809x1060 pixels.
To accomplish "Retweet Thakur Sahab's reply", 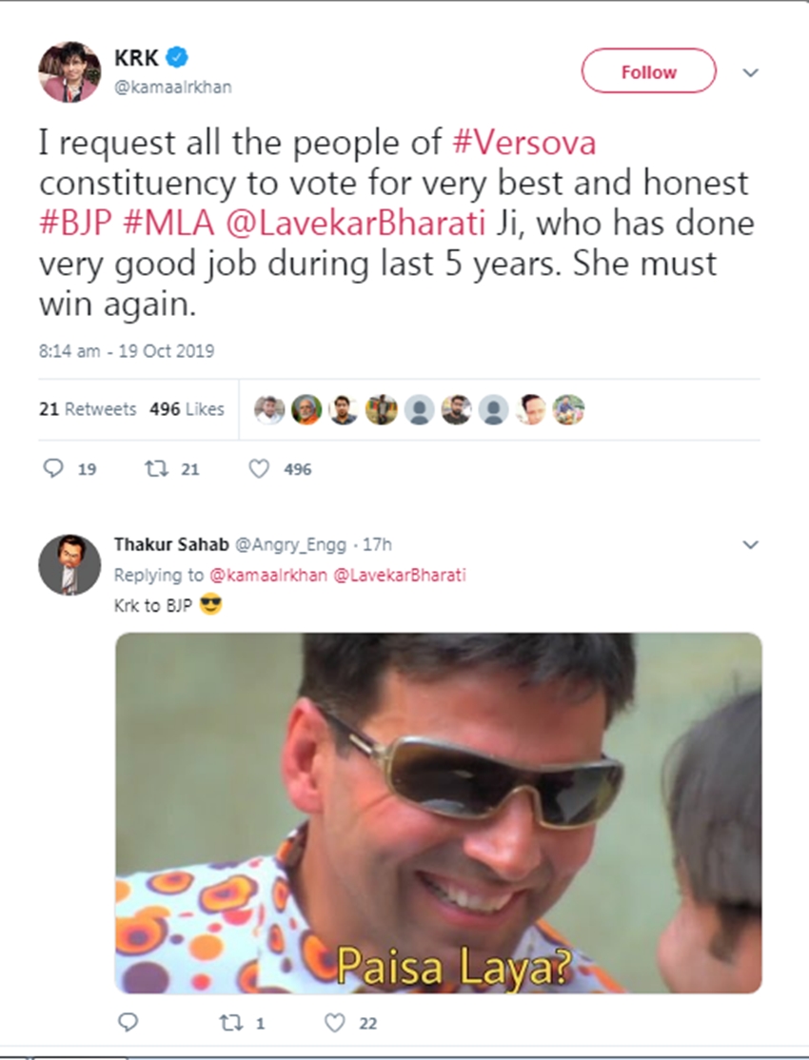I will point(227,1023).
